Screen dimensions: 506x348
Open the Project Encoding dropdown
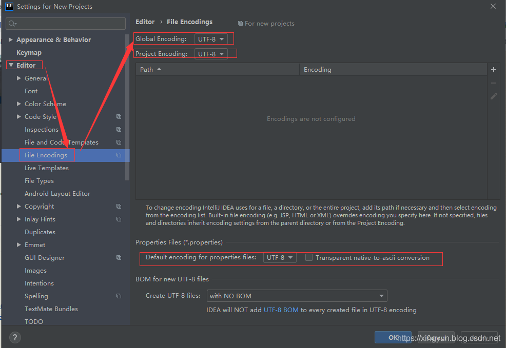(211, 54)
